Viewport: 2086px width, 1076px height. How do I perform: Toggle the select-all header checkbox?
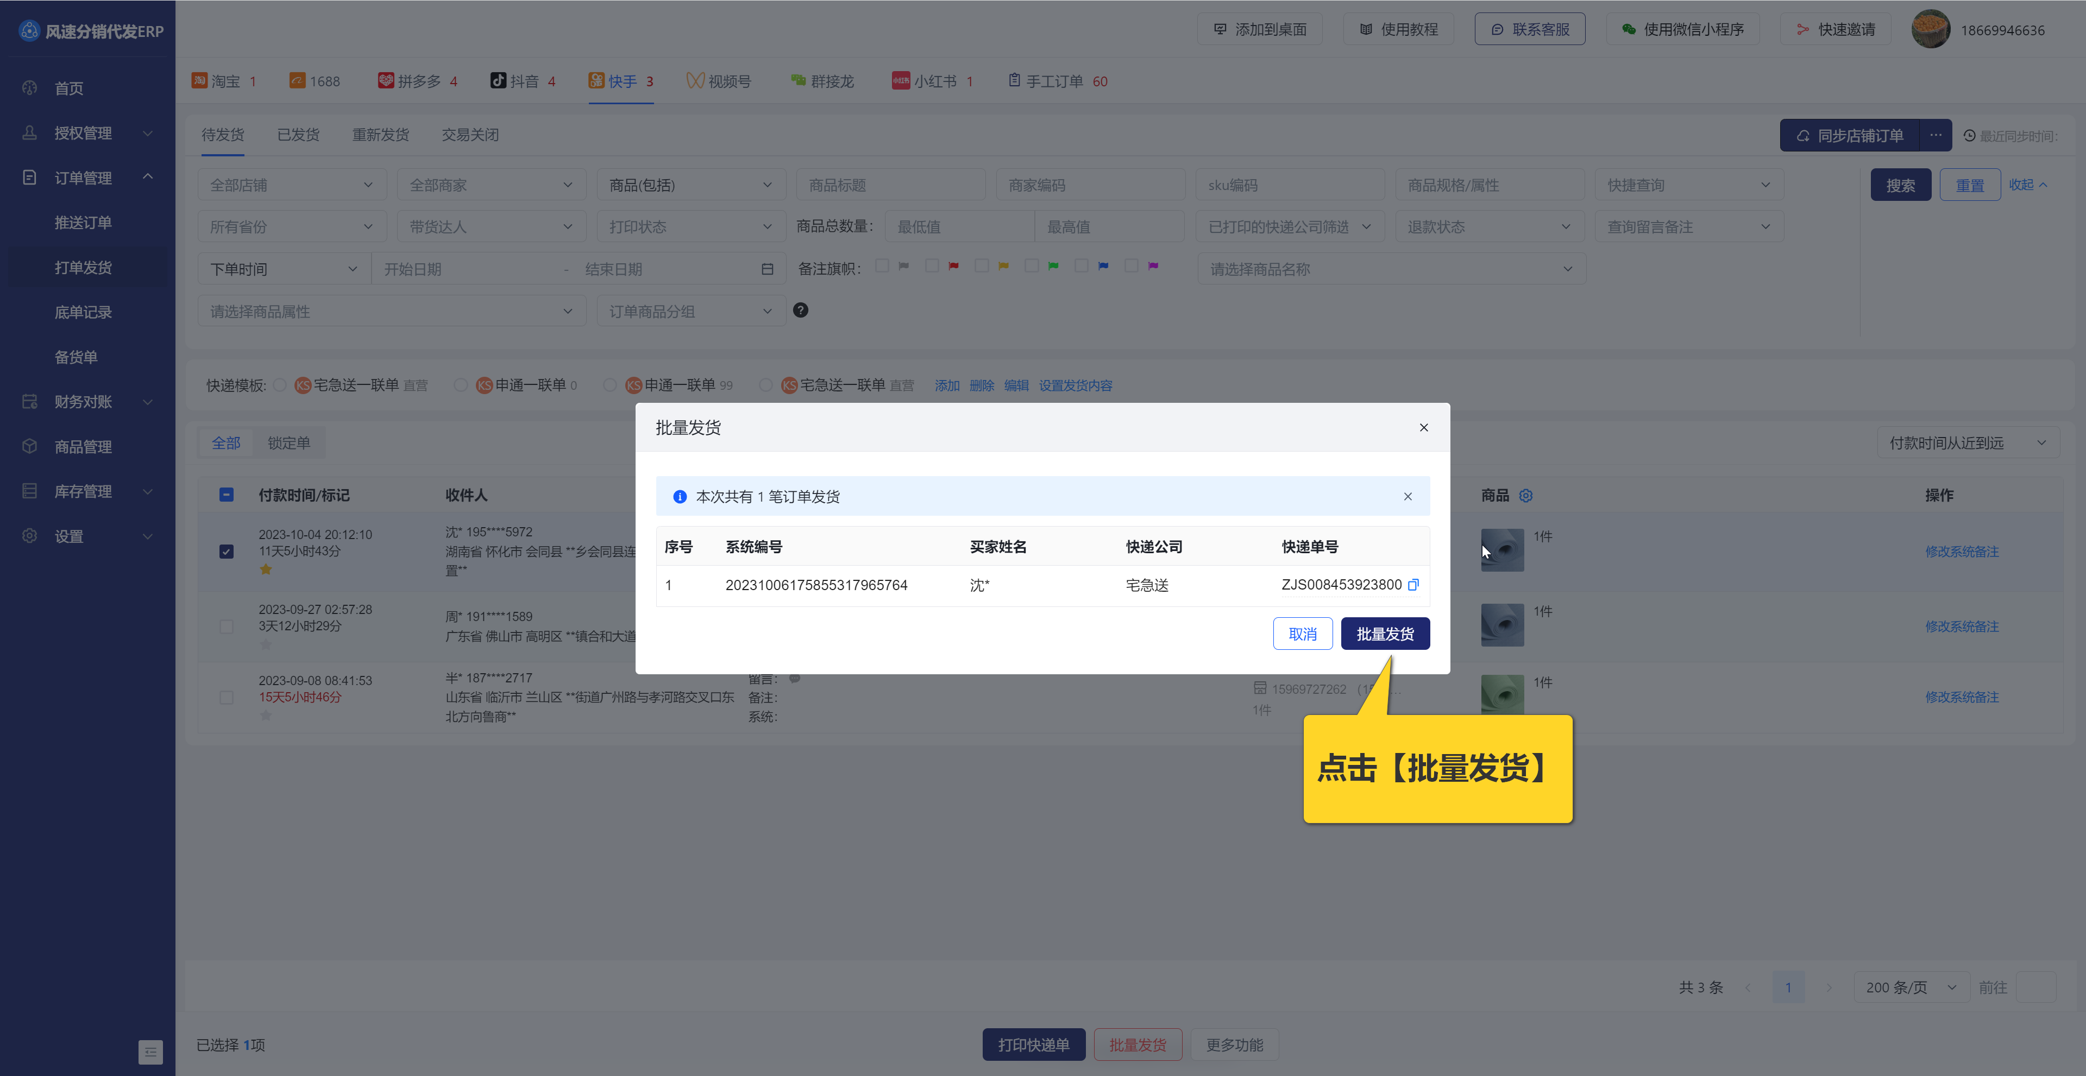click(227, 495)
